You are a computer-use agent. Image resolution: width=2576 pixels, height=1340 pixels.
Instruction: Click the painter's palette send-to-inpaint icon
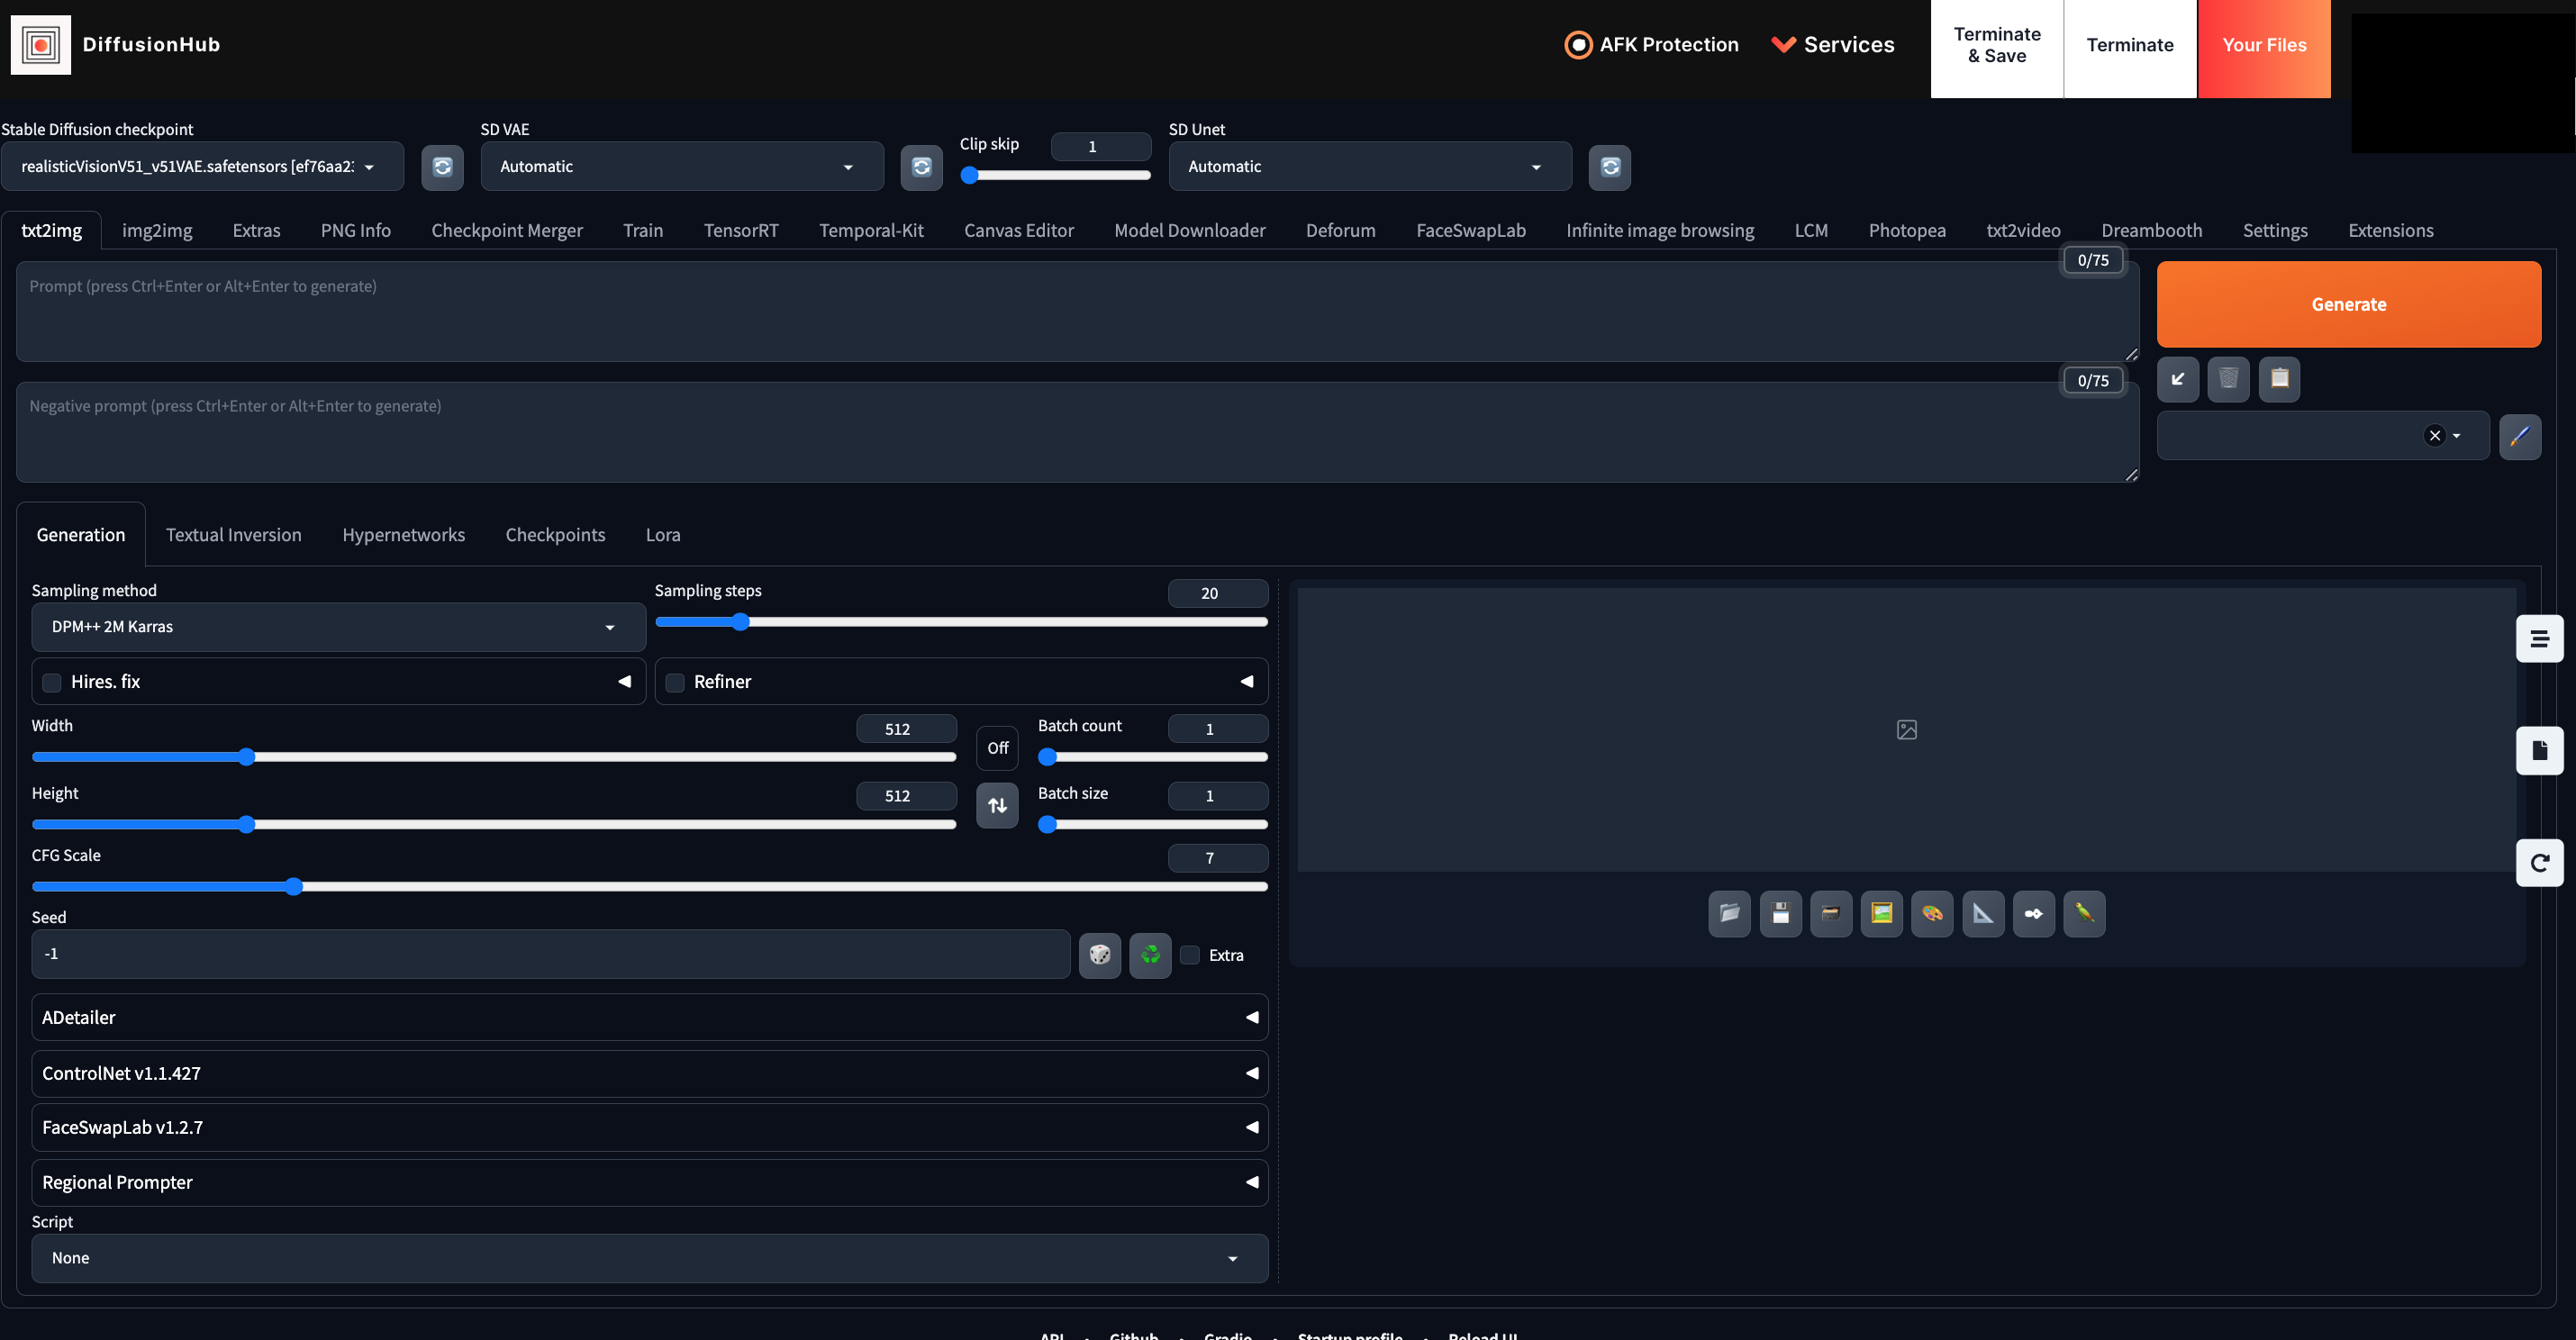click(x=1932, y=913)
